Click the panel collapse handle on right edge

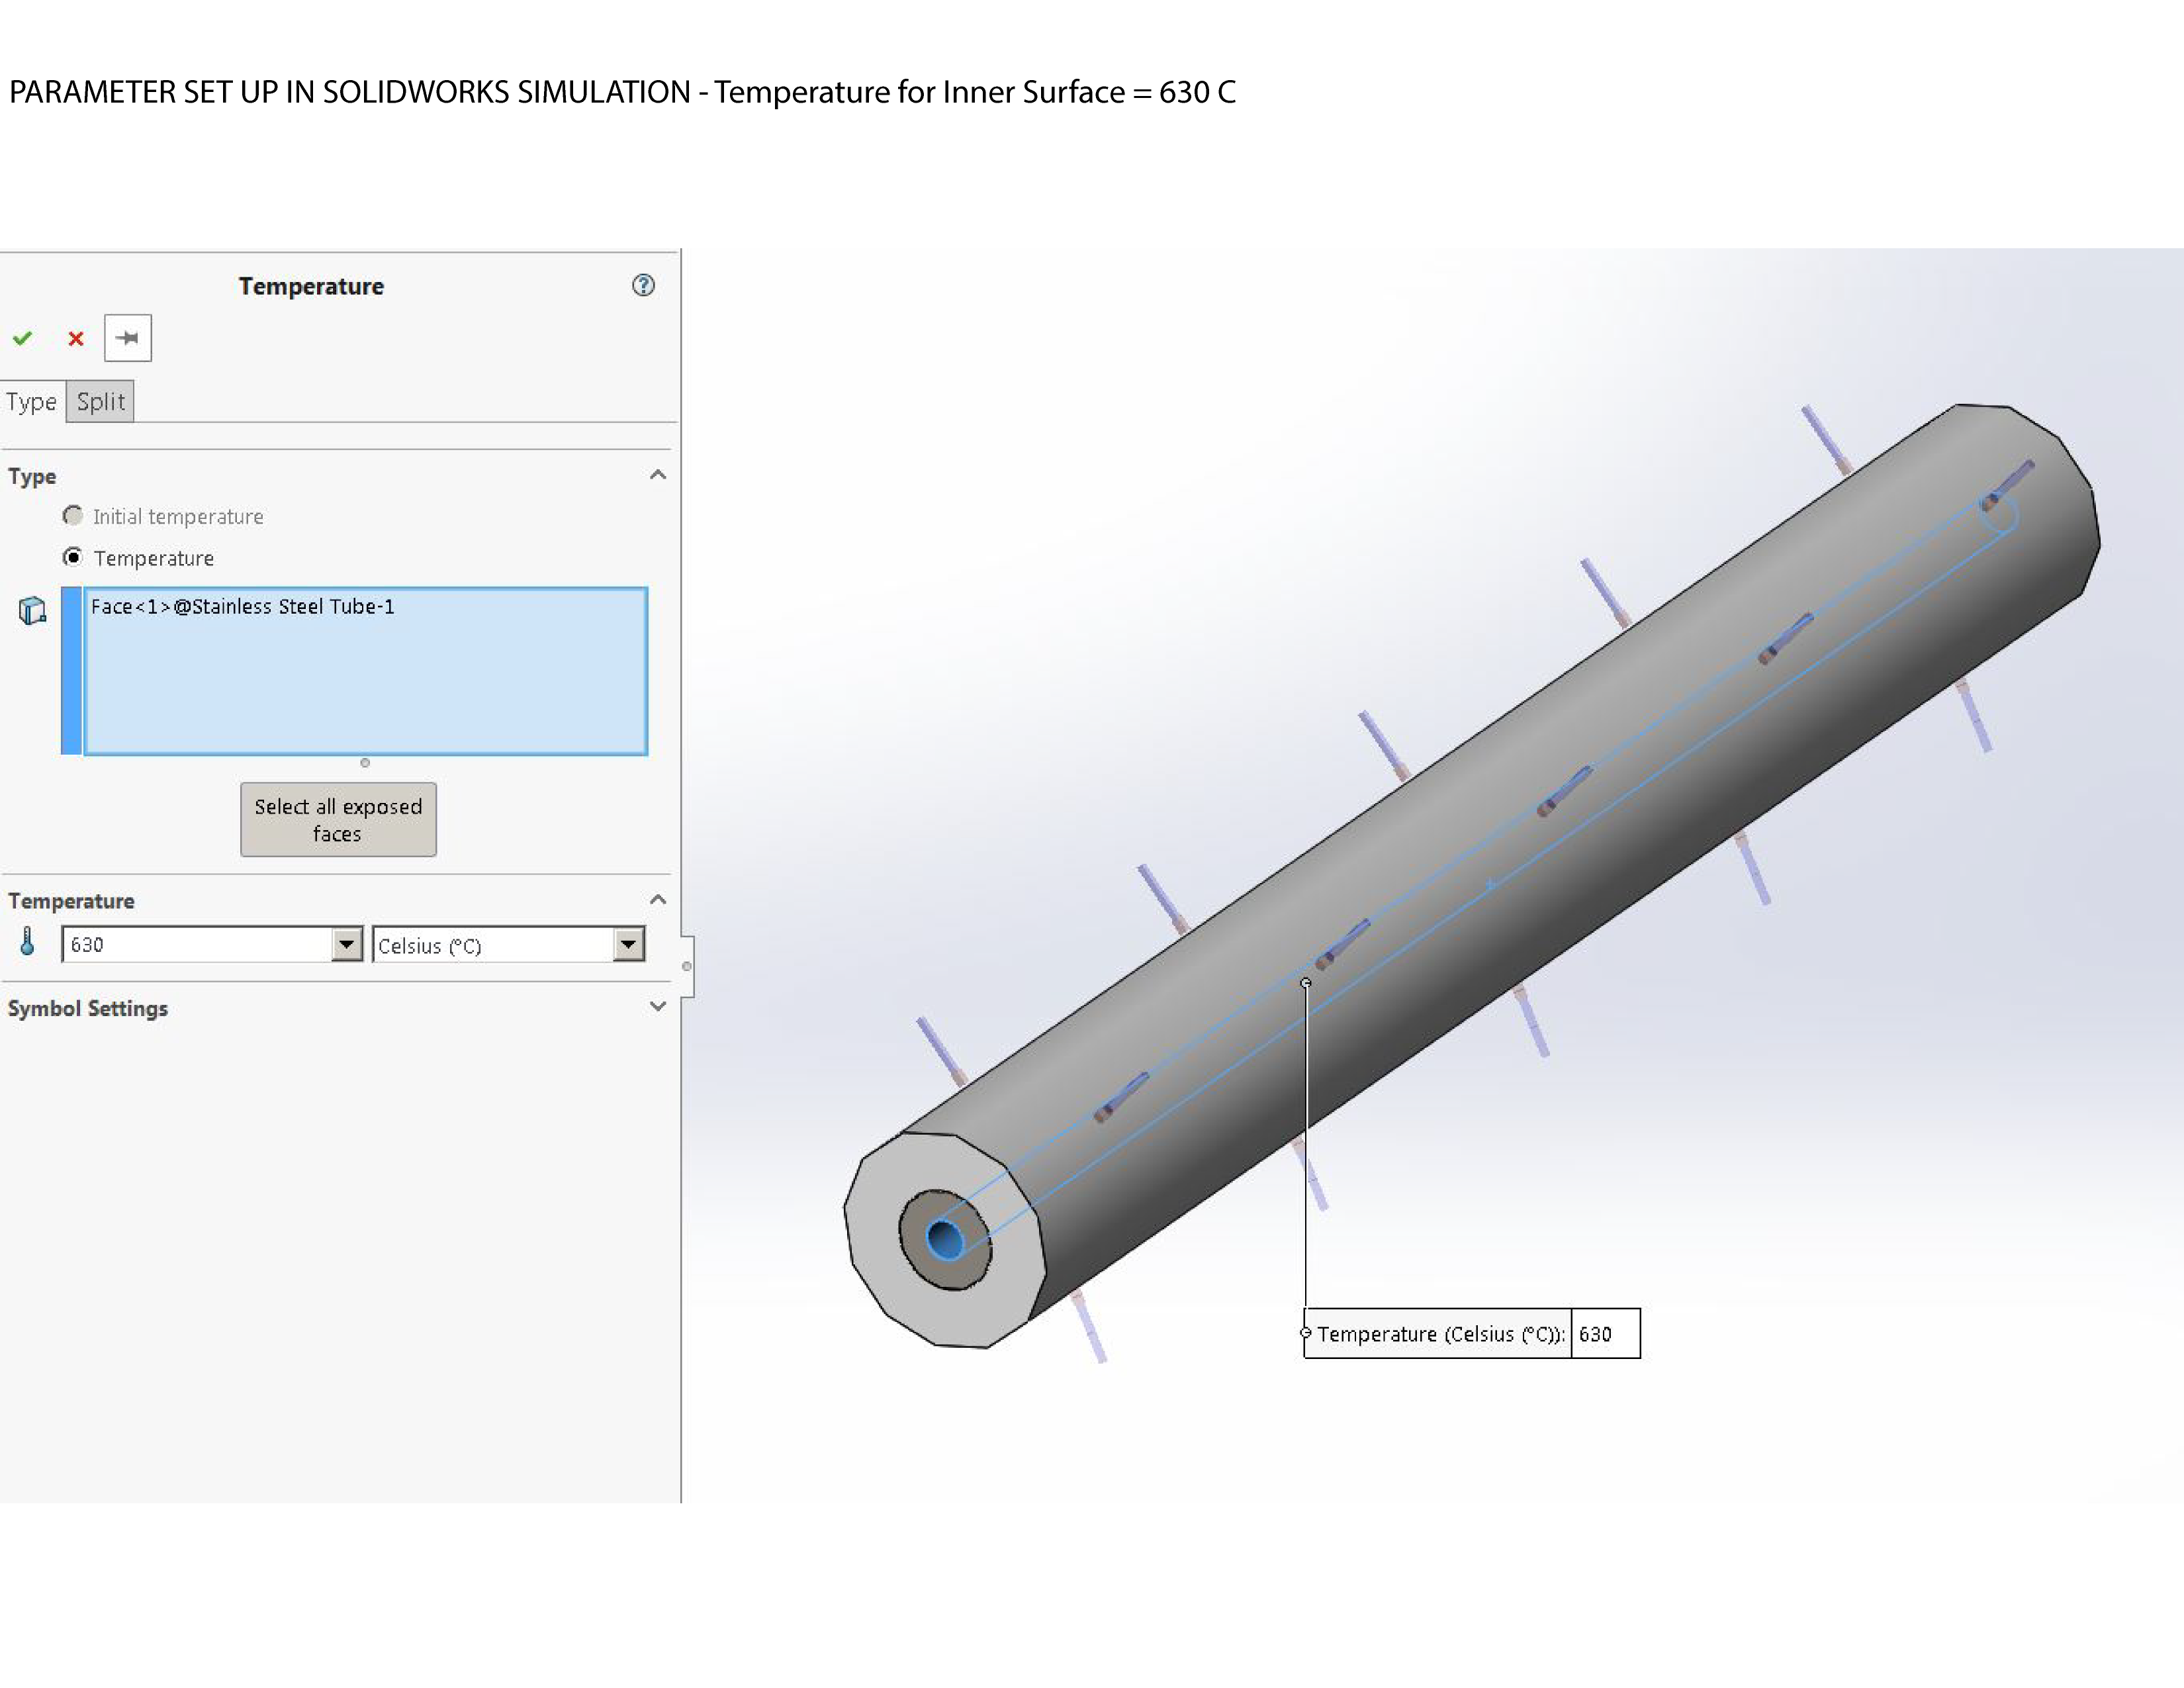687,967
